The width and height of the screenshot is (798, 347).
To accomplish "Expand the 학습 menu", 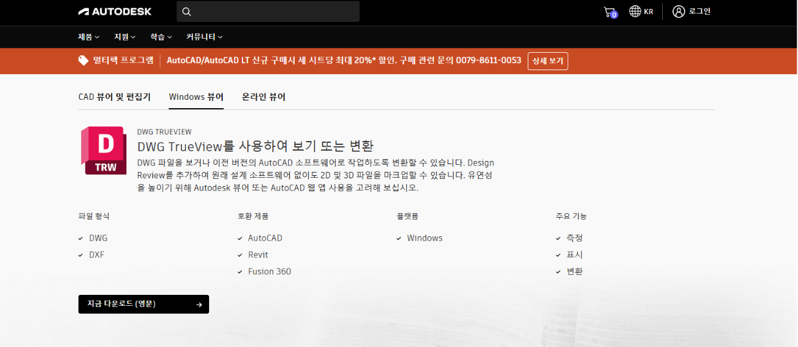I will tap(161, 37).
